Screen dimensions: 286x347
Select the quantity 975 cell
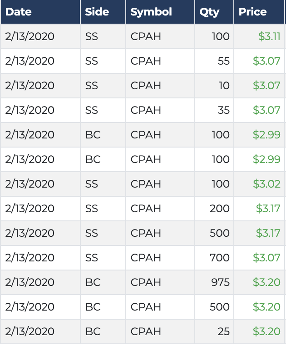tap(220, 282)
